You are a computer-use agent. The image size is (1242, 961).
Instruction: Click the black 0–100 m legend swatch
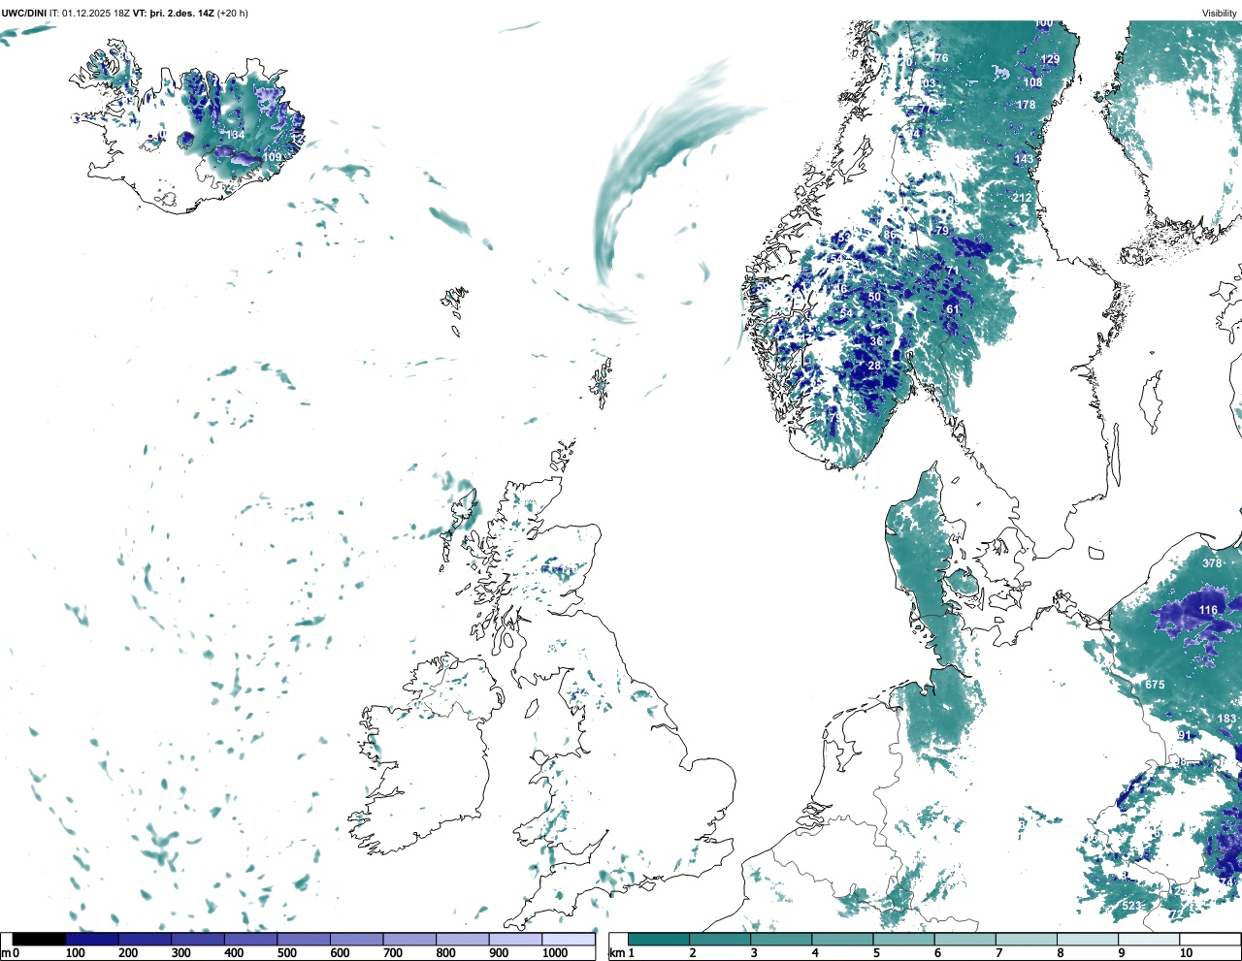pyautogui.click(x=39, y=939)
